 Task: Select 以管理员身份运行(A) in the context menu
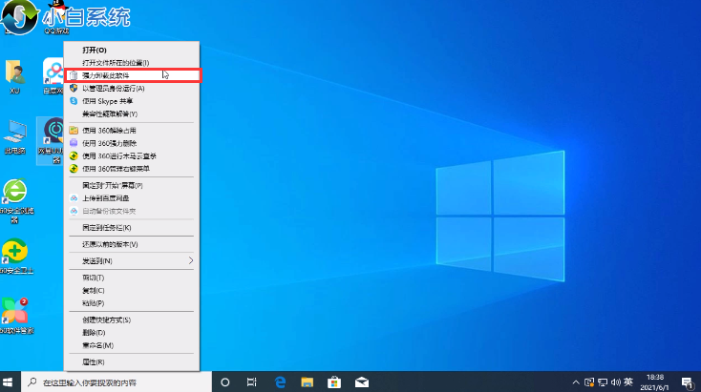tap(120, 88)
